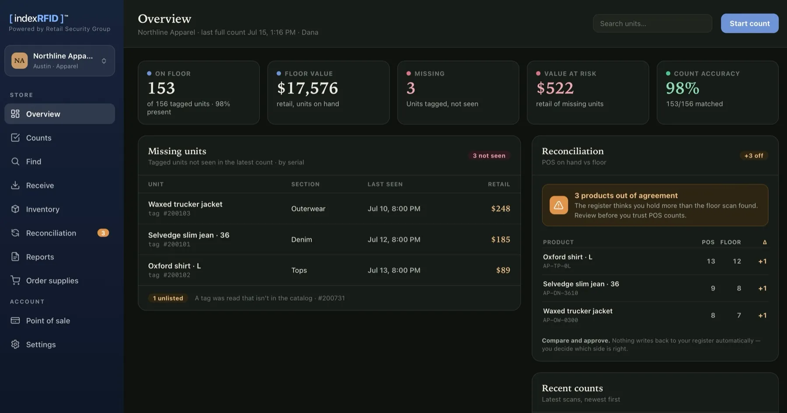Click the +3 off badge
The image size is (787, 413).
click(754, 155)
